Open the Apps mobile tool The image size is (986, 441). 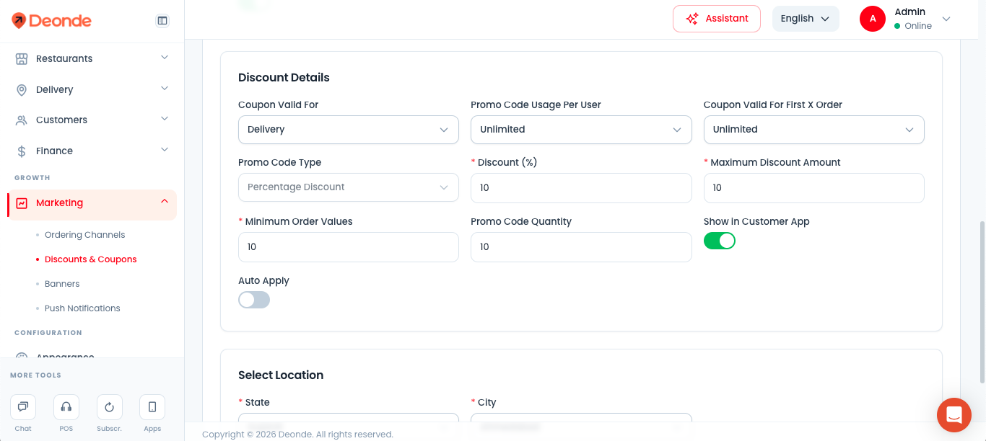click(152, 407)
